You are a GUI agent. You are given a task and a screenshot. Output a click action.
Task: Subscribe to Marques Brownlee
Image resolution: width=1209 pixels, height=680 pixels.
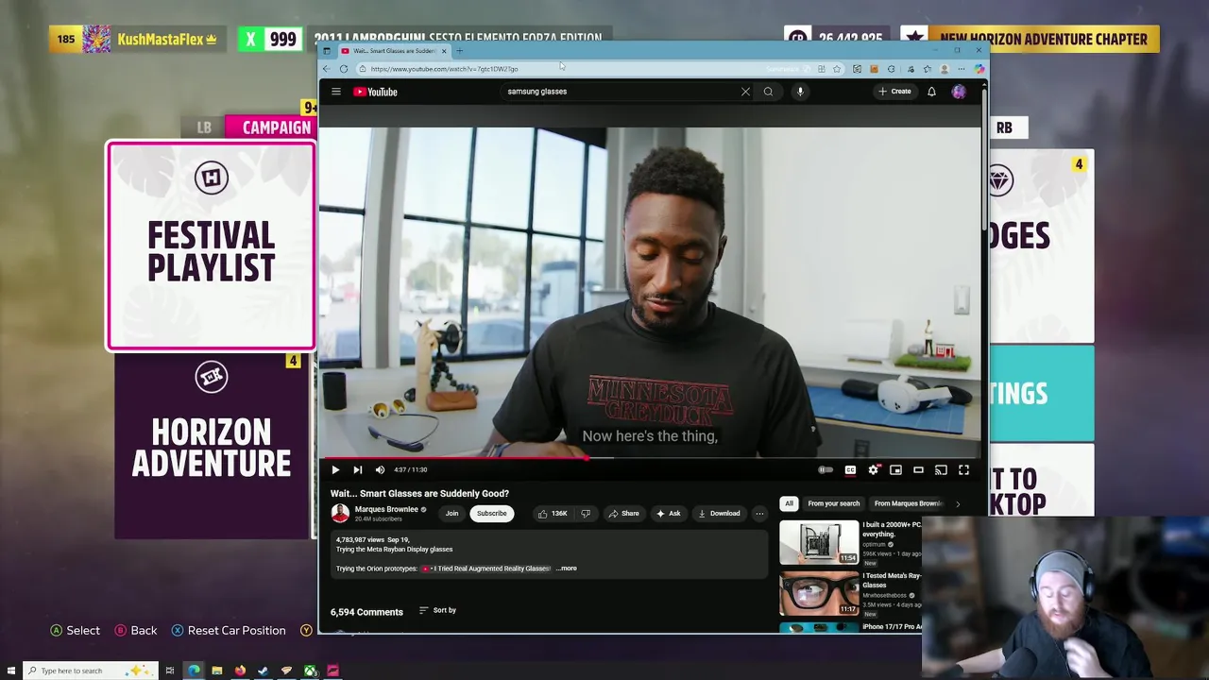point(491,514)
